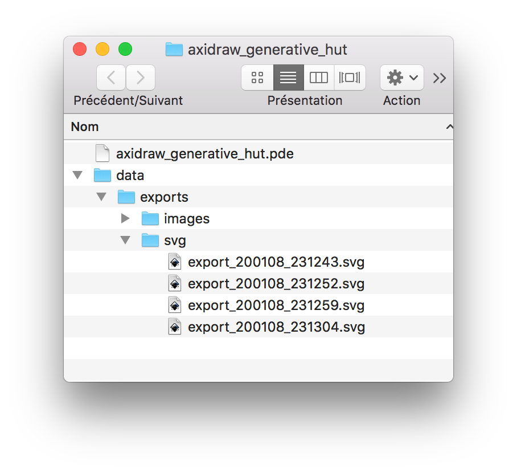Click the images folder name

[187, 219]
